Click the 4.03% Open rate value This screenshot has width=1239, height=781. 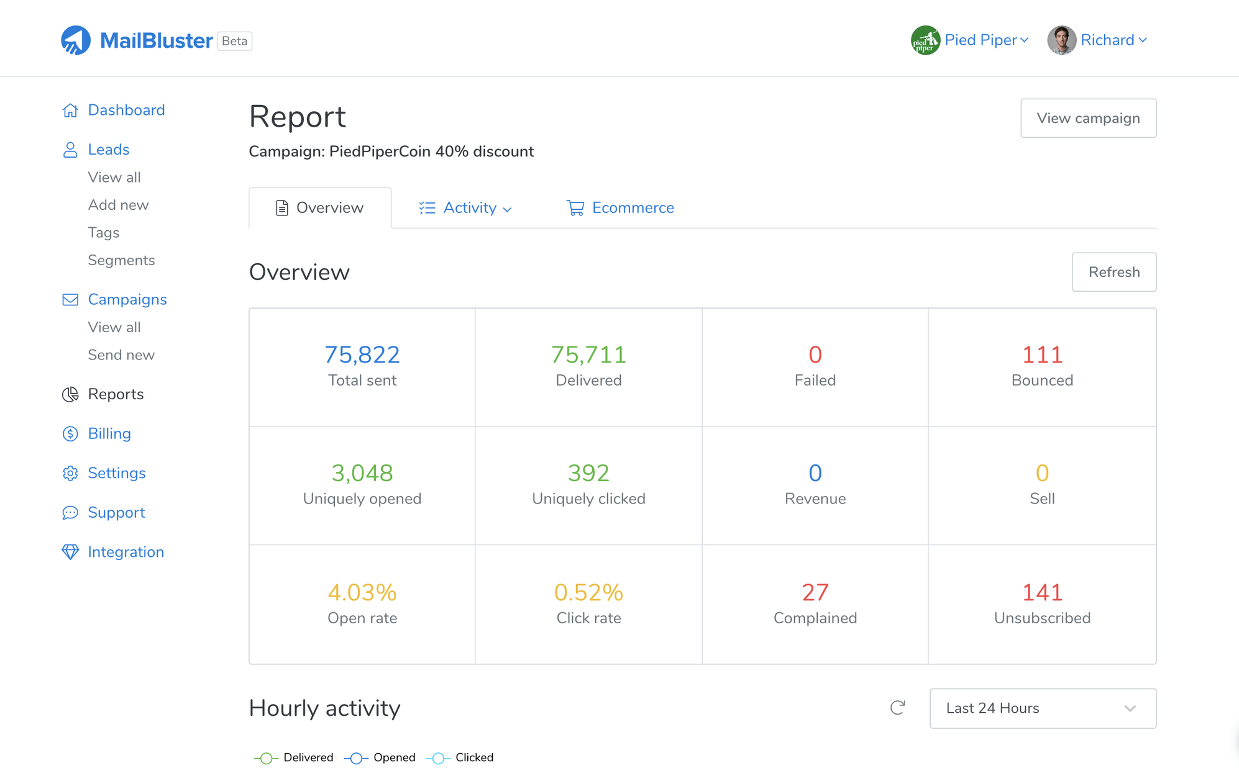click(362, 592)
